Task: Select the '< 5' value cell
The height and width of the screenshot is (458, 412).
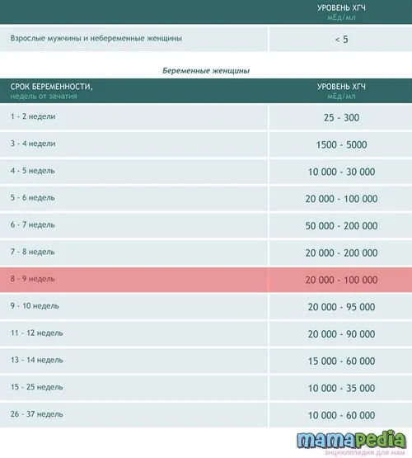Action: pyautogui.click(x=341, y=39)
